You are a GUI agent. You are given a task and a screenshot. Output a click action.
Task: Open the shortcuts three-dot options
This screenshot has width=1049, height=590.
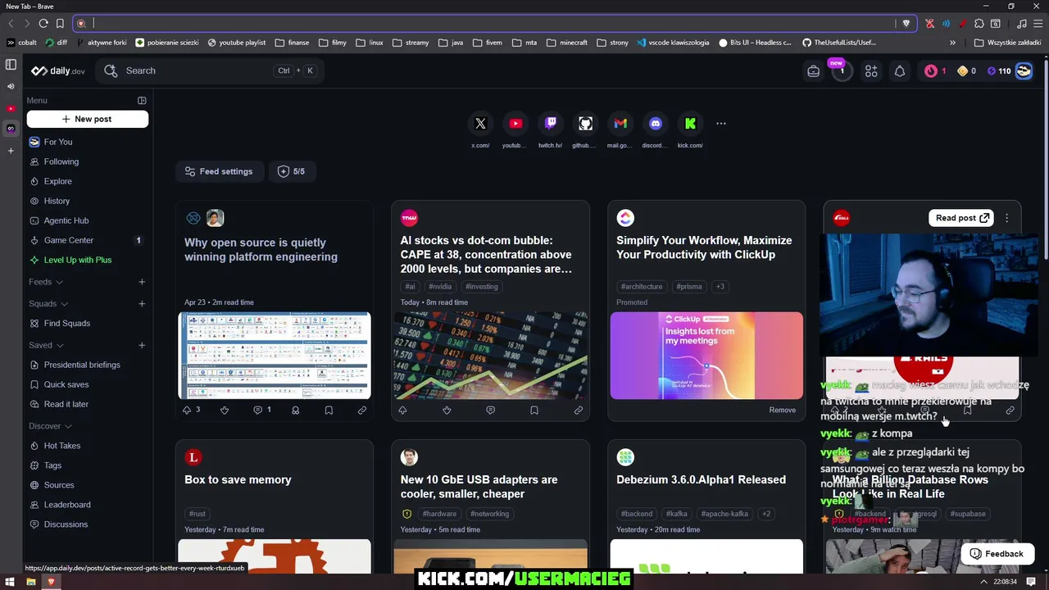pyautogui.click(x=721, y=124)
